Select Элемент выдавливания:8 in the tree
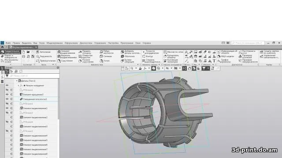 click(33, 154)
